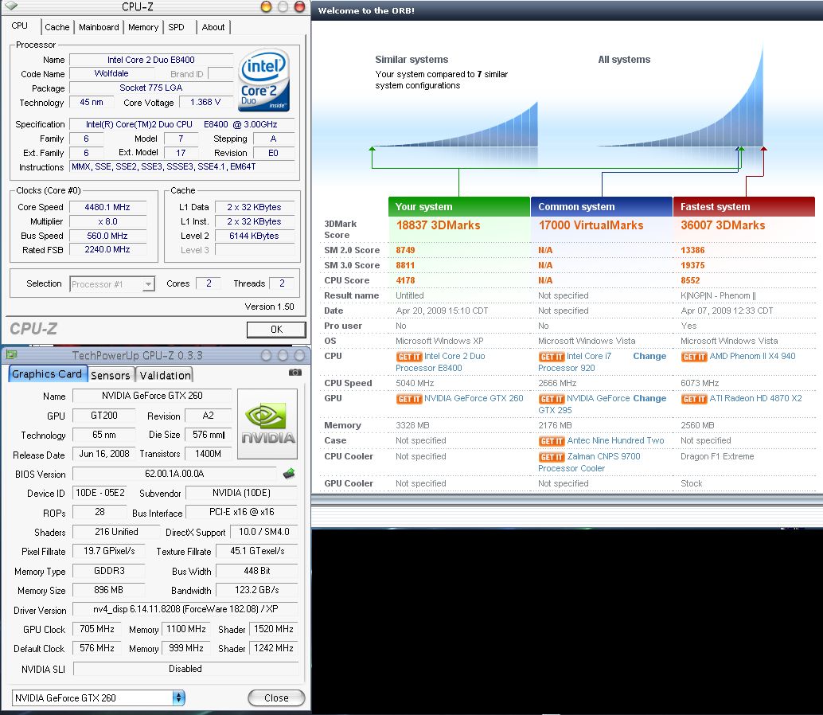Click the red close button in CPU-Z
The image size is (823, 715).
[x=300, y=7]
